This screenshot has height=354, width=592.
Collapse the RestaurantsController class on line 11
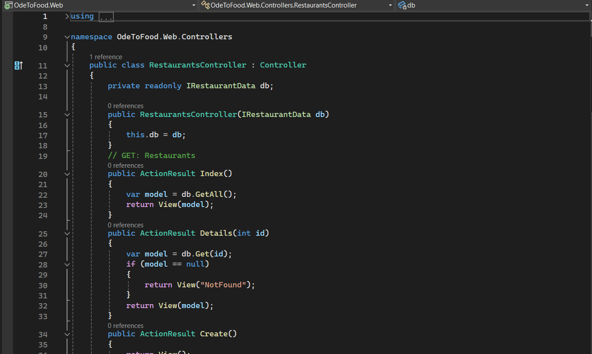[x=67, y=65]
